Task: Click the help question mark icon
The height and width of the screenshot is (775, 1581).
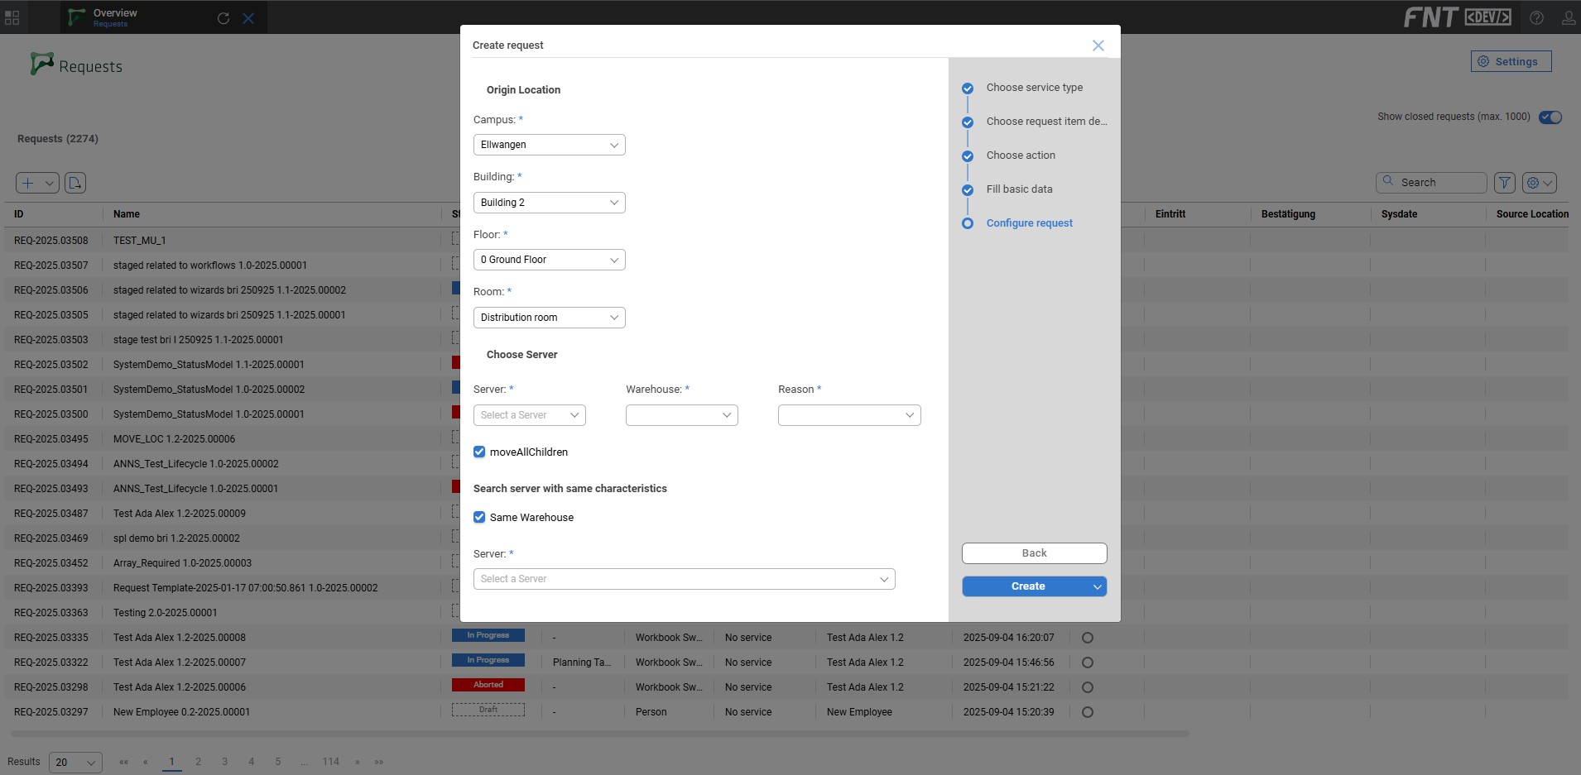Action: (x=1536, y=17)
